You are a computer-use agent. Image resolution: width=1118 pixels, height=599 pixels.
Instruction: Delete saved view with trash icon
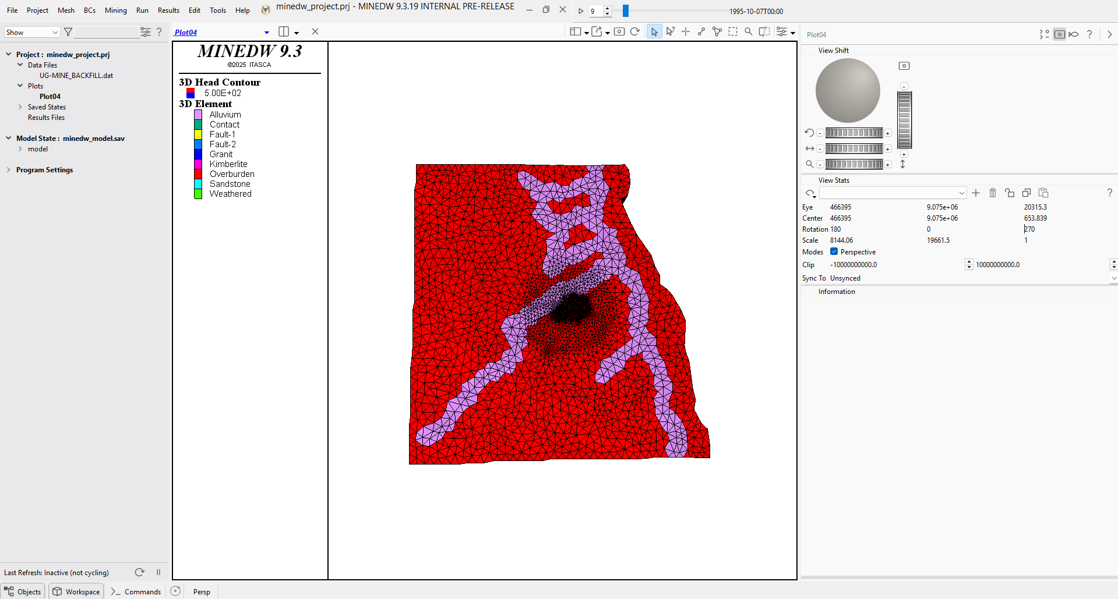[x=993, y=193]
